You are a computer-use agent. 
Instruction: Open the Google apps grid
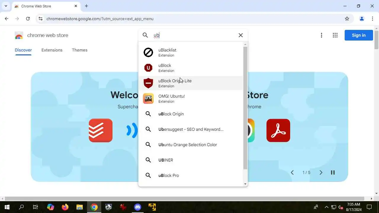(x=335, y=35)
